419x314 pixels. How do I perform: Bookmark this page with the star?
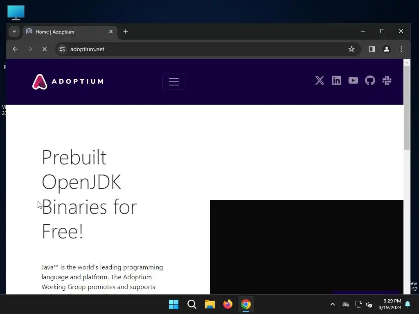tap(351, 49)
